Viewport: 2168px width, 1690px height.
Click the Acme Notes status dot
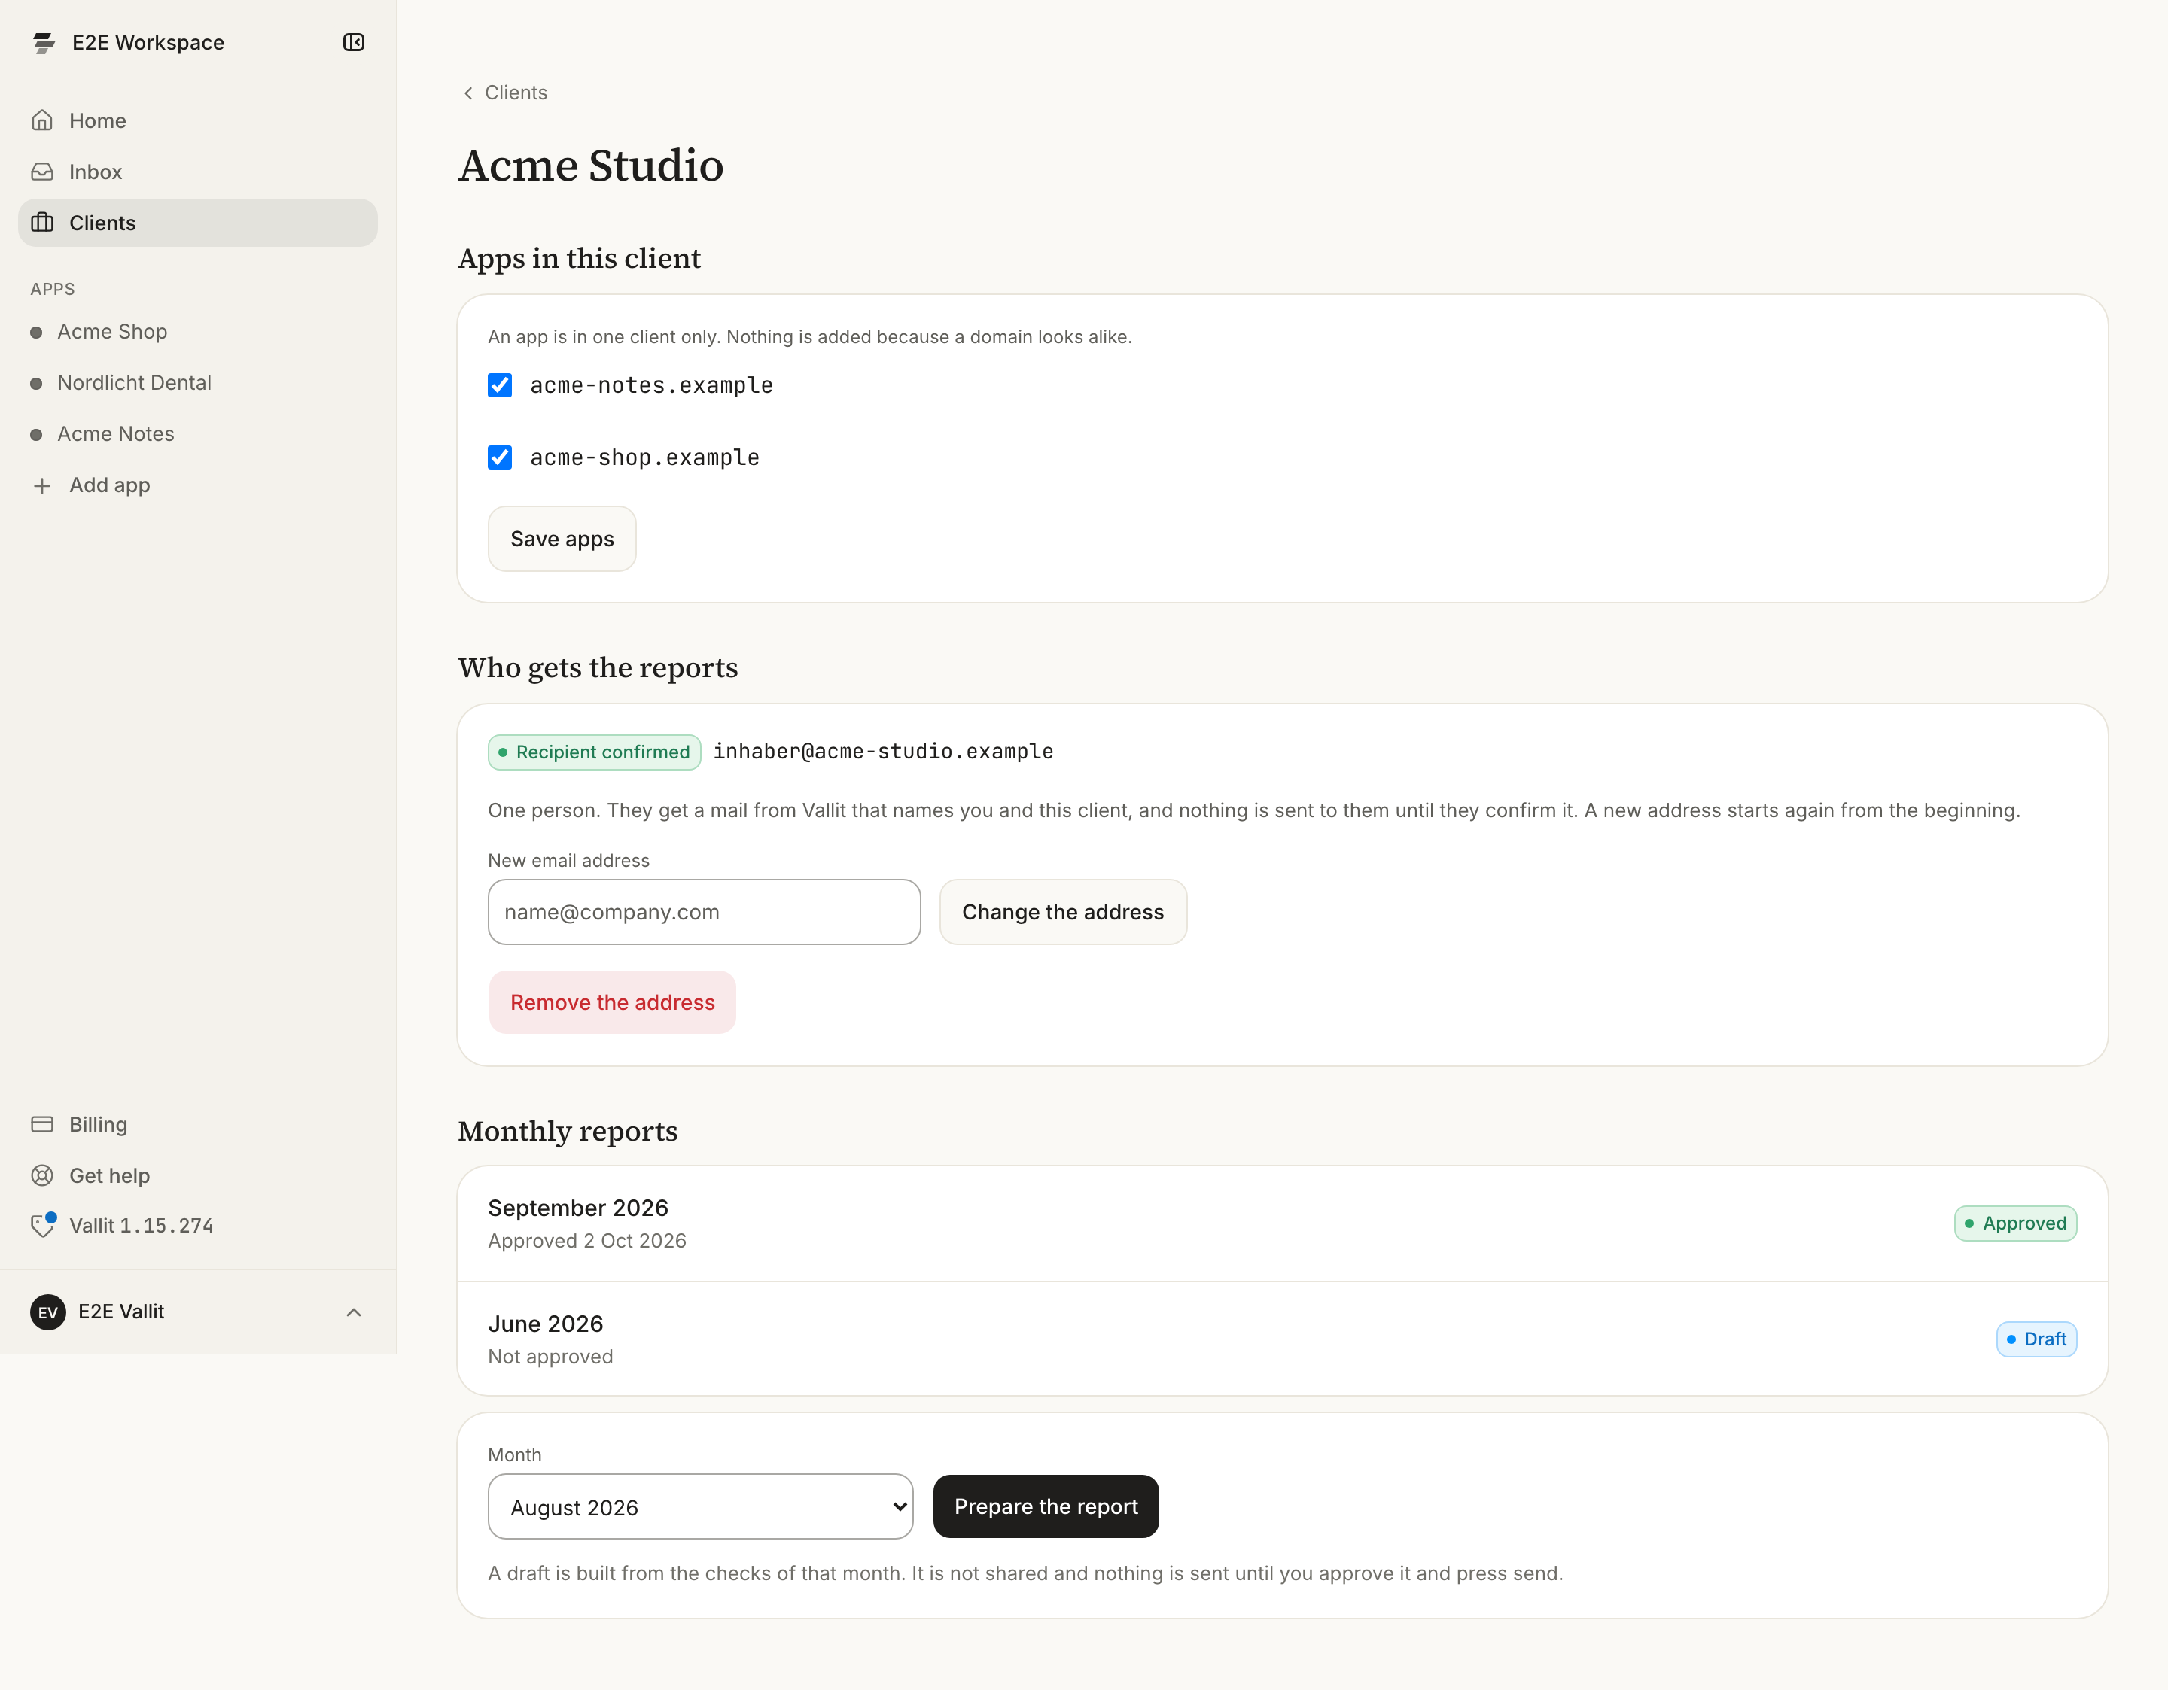click(37, 435)
